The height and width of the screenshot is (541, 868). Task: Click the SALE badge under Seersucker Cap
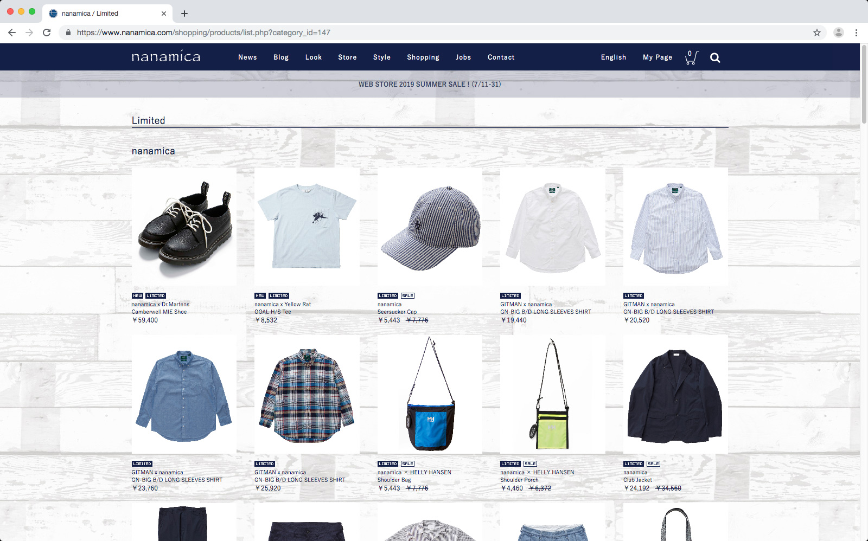click(x=407, y=296)
